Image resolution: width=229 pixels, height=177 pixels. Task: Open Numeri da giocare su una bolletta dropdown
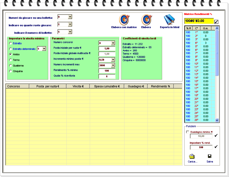(x=70, y=17)
